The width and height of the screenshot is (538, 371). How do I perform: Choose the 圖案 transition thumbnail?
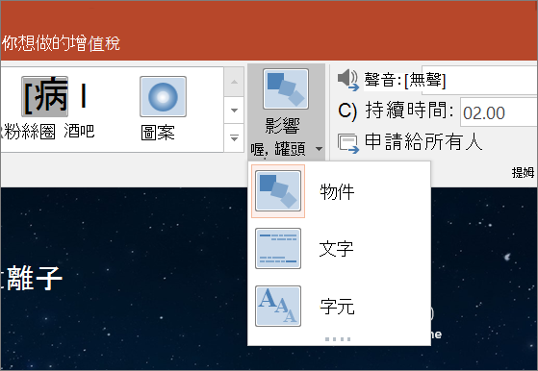click(163, 108)
